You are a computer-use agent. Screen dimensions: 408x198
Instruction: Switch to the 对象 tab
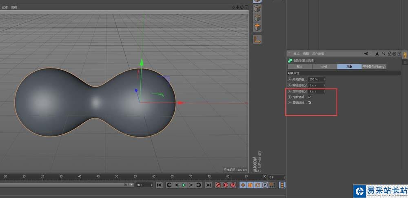349,67
